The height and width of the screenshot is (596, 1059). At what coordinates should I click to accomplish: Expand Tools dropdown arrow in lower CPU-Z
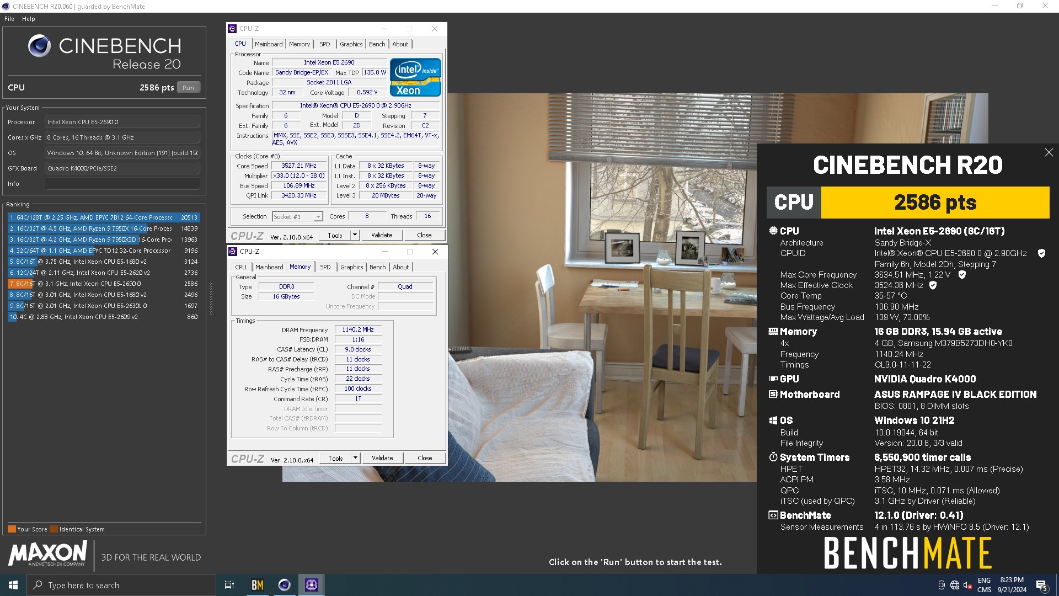click(x=355, y=458)
